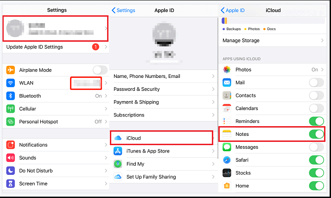This screenshot has width=331, height=198.
Task: Disable the Notes iCloud switch
Action: [x=316, y=134]
